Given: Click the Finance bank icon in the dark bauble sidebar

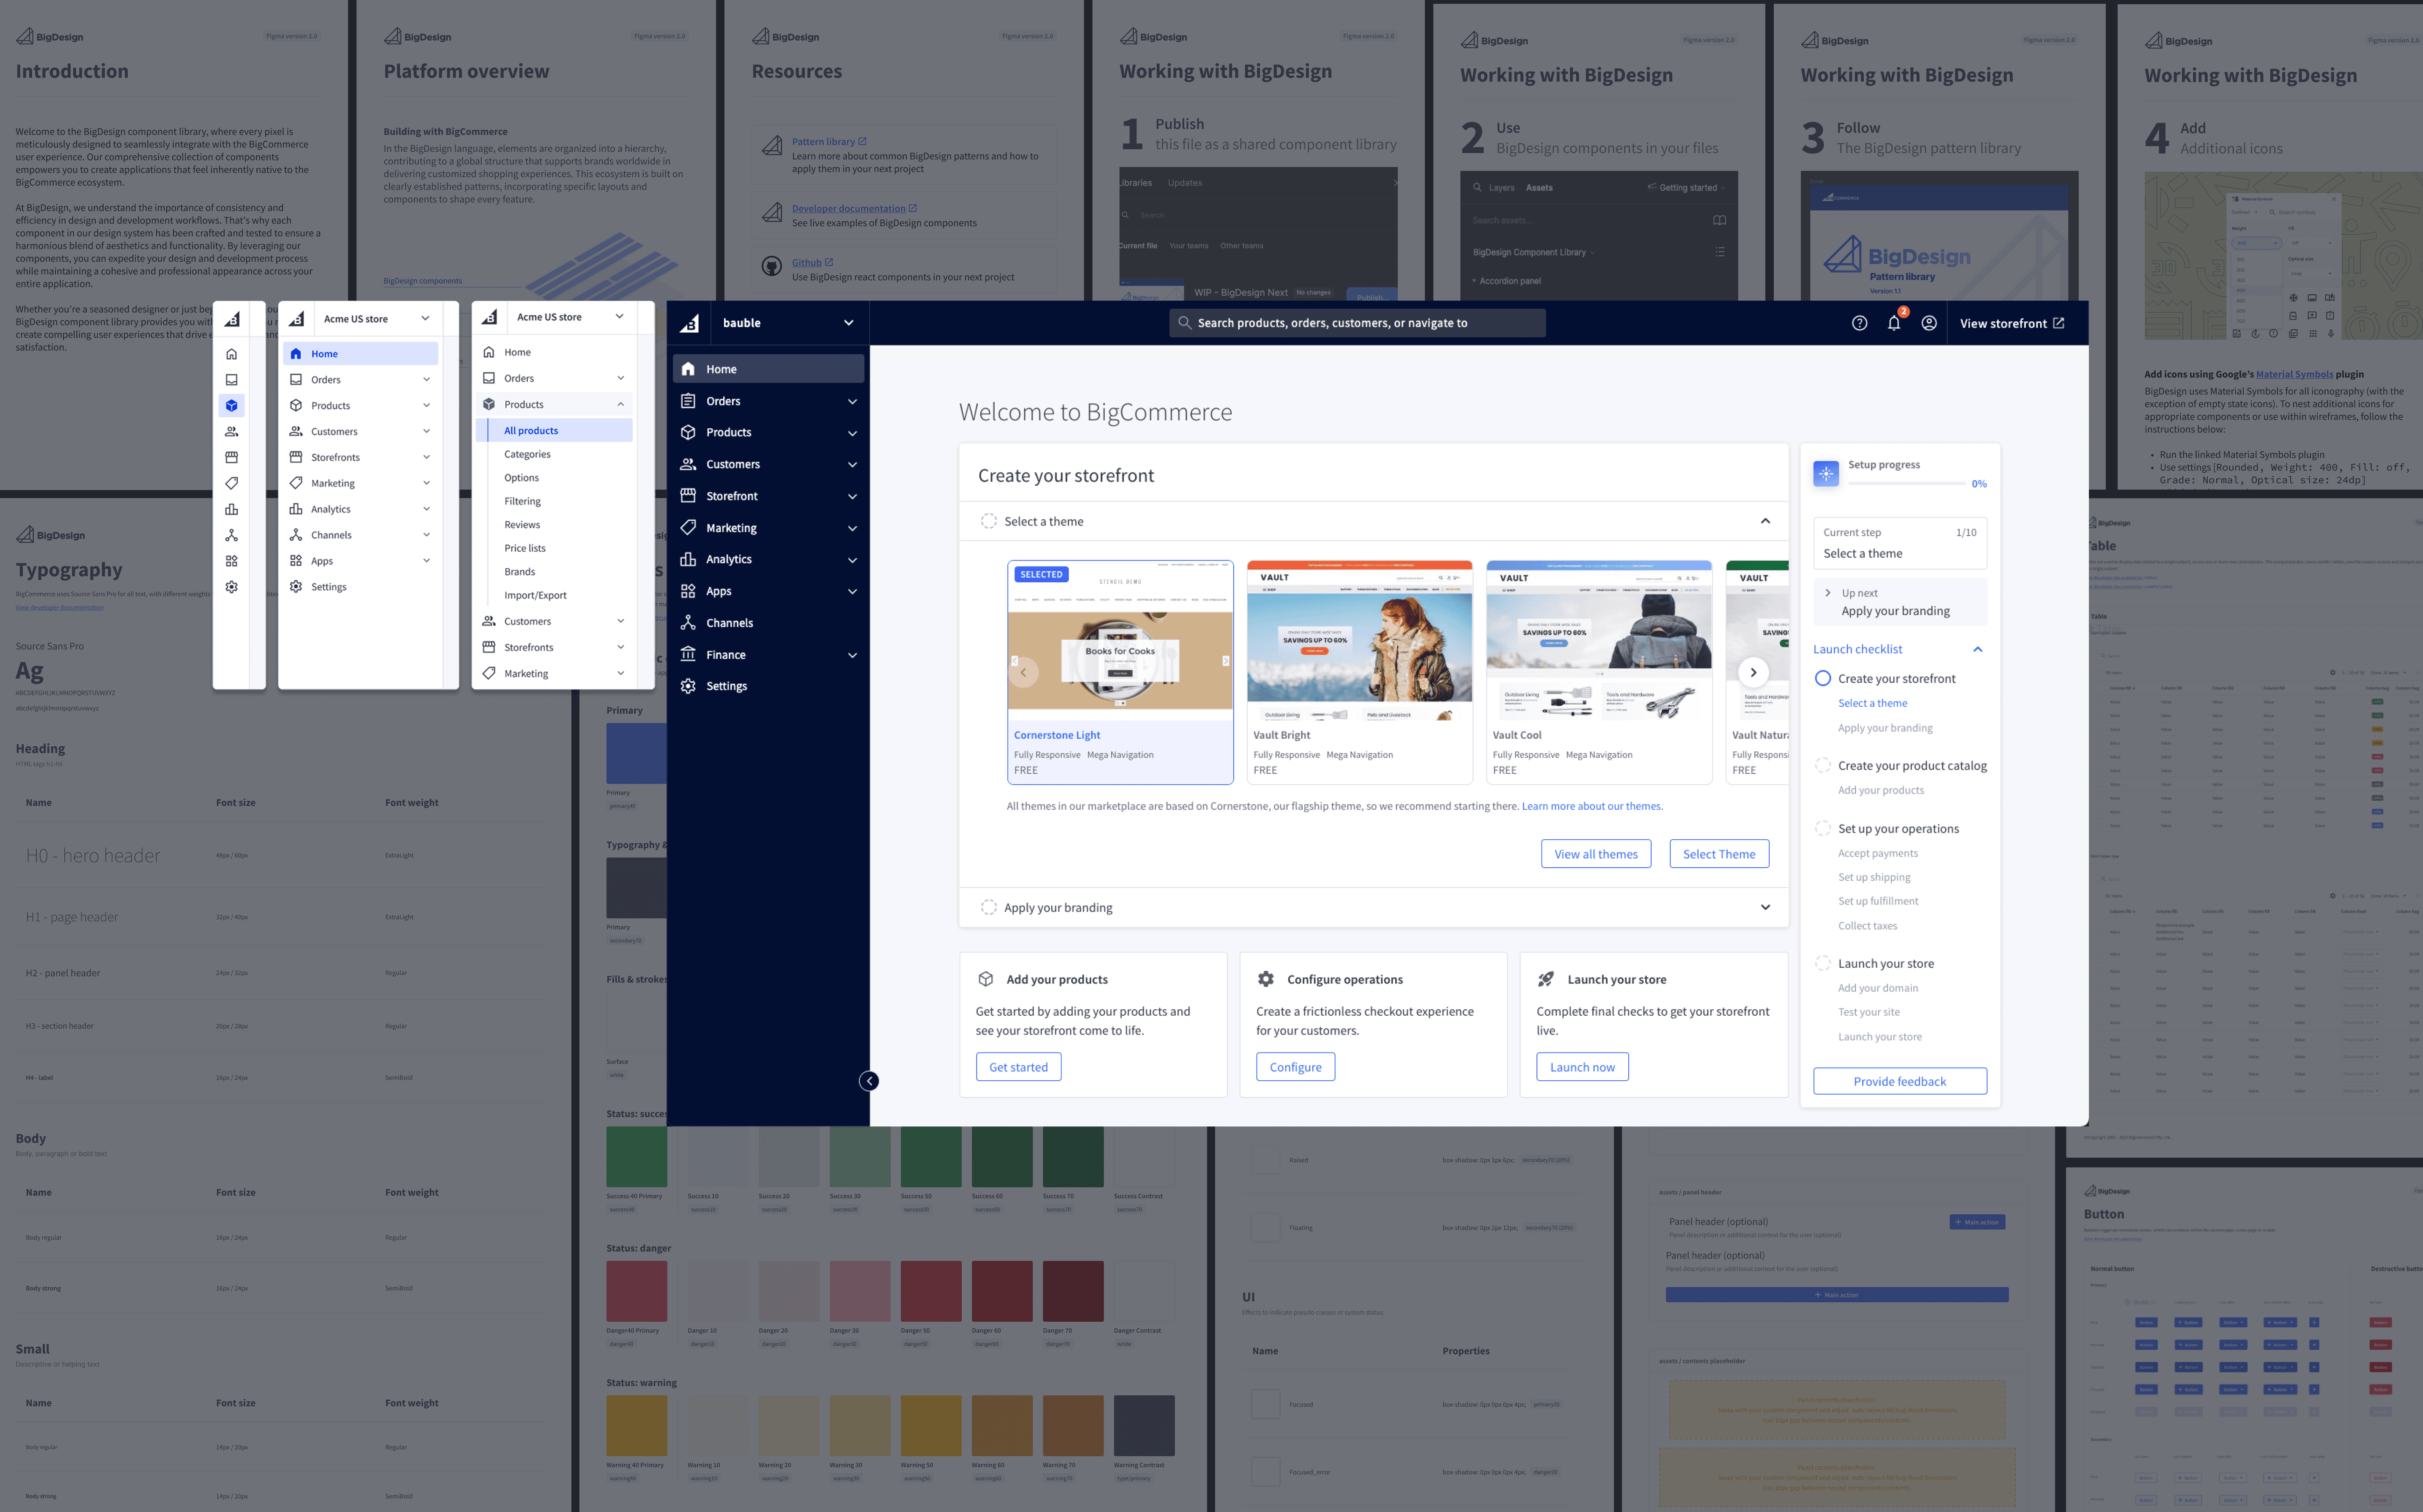Looking at the screenshot, I should 688,654.
